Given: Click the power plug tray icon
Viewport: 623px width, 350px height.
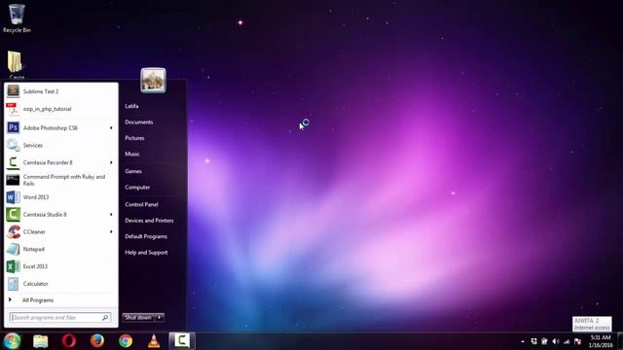Looking at the screenshot, I should coord(544,341).
